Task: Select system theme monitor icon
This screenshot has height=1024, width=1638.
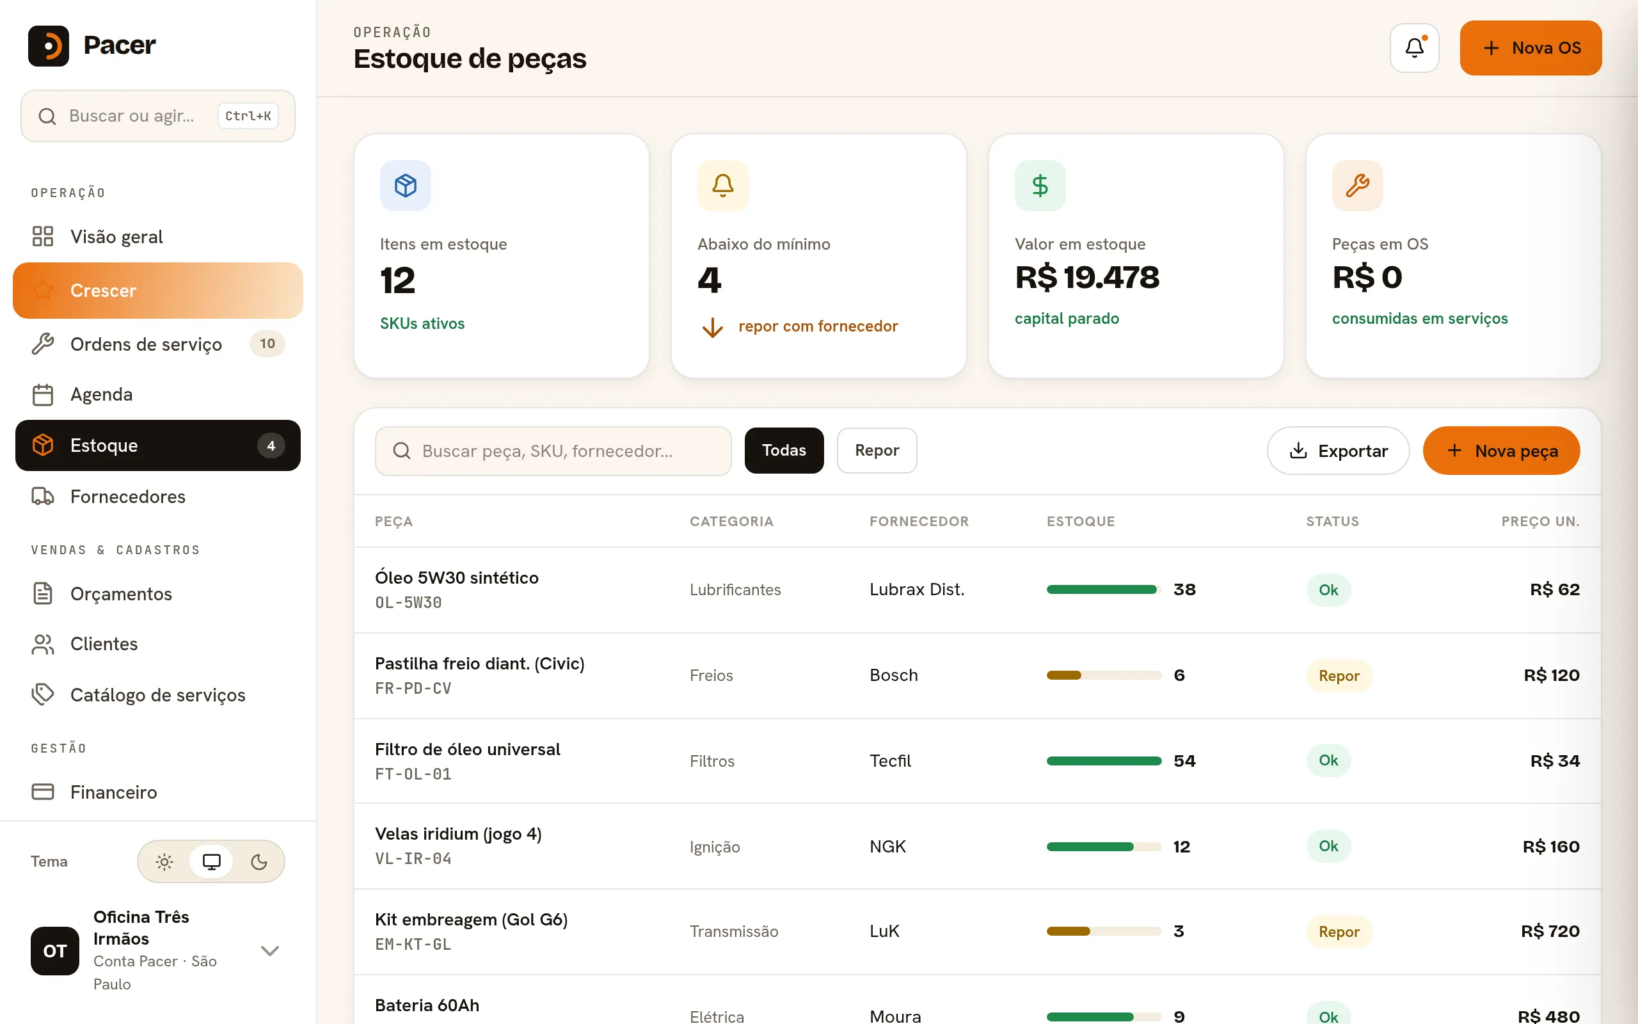Action: tap(211, 861)
